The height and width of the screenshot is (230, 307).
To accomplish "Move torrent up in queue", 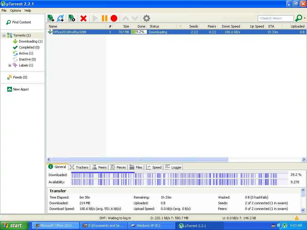I will coord(126,18).
